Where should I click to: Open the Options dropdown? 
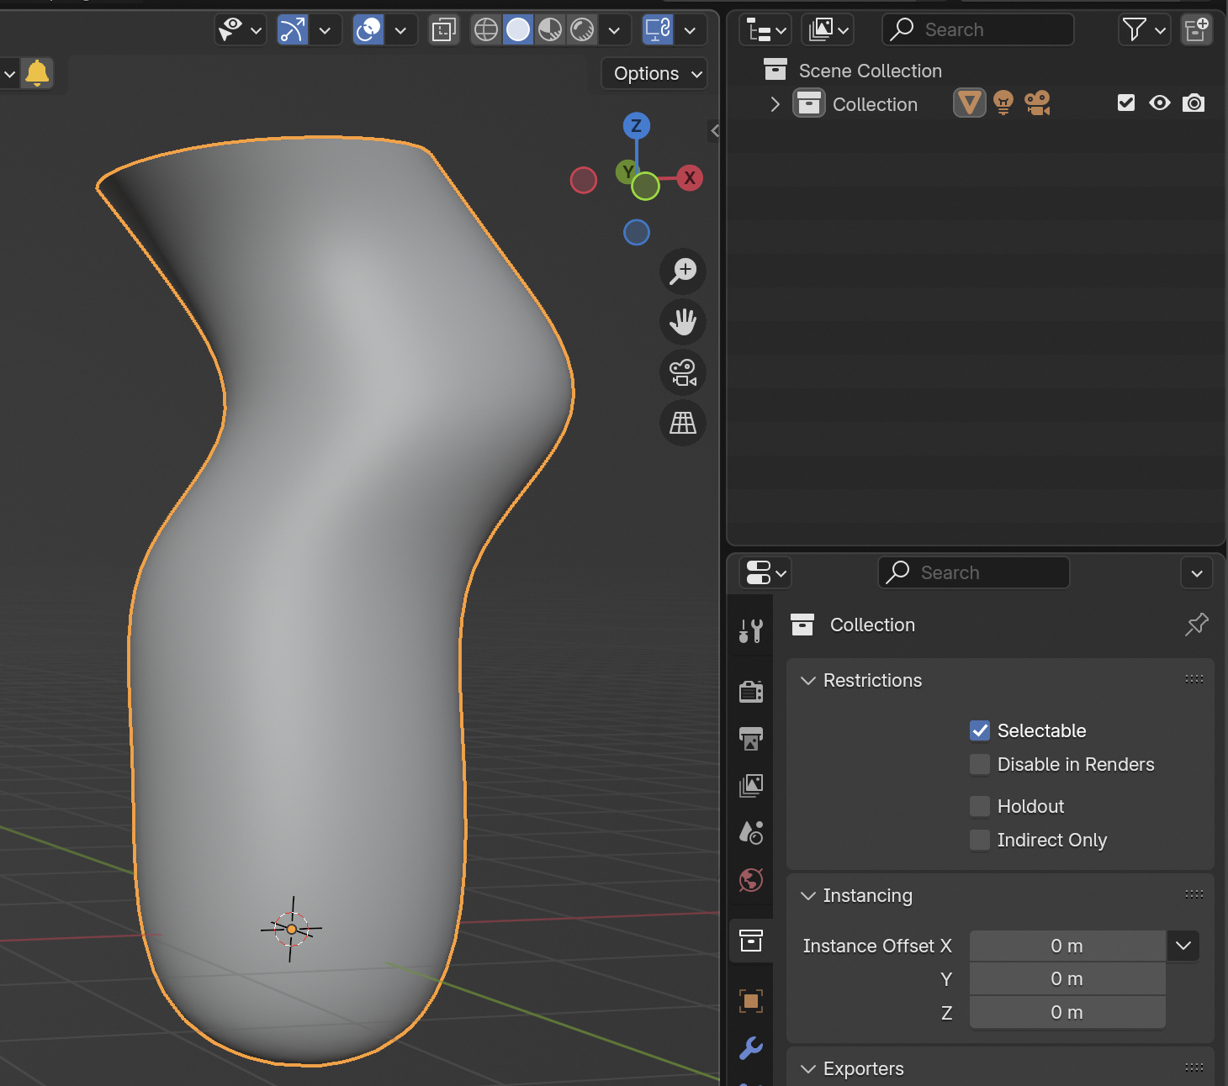click(x=654, y=73)
